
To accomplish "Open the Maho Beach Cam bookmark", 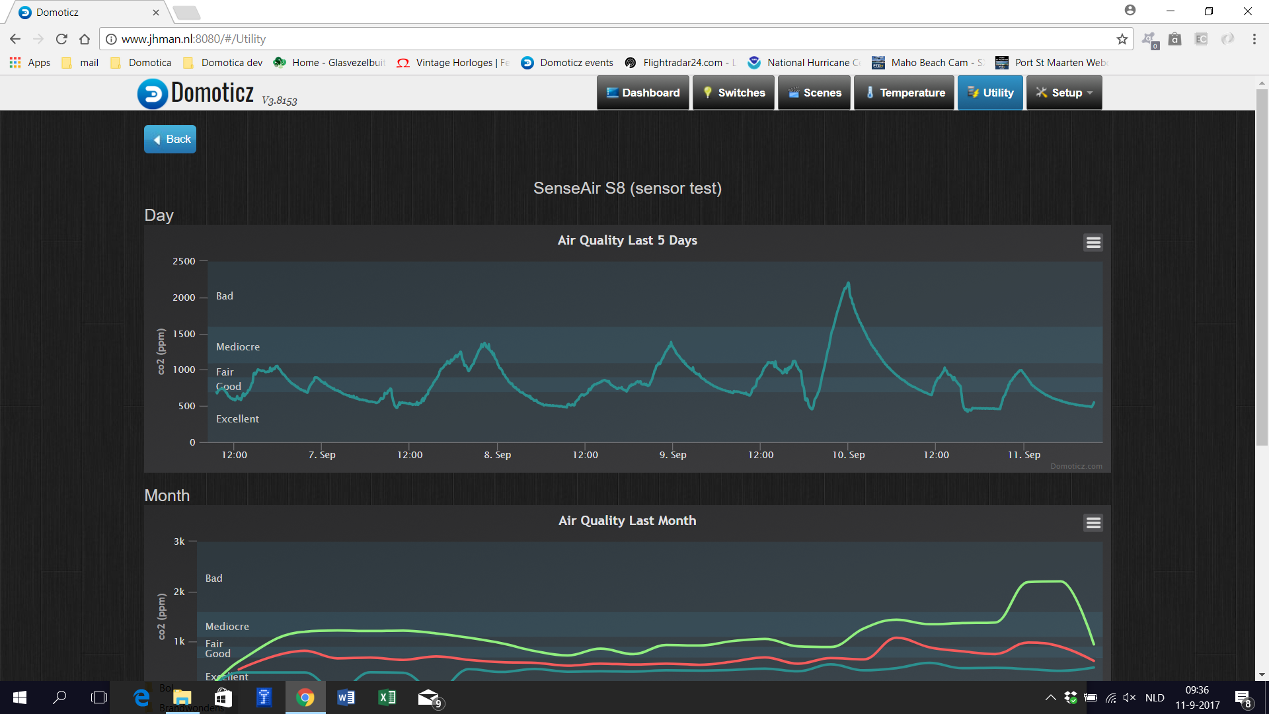I will pos(929,62).
